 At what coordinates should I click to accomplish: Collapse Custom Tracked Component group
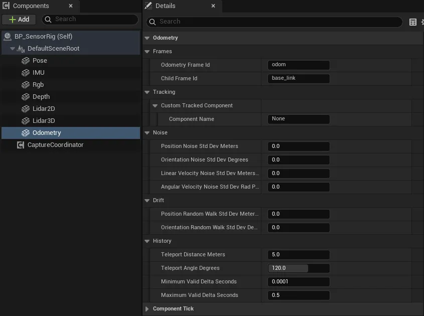tap(155, 106)
